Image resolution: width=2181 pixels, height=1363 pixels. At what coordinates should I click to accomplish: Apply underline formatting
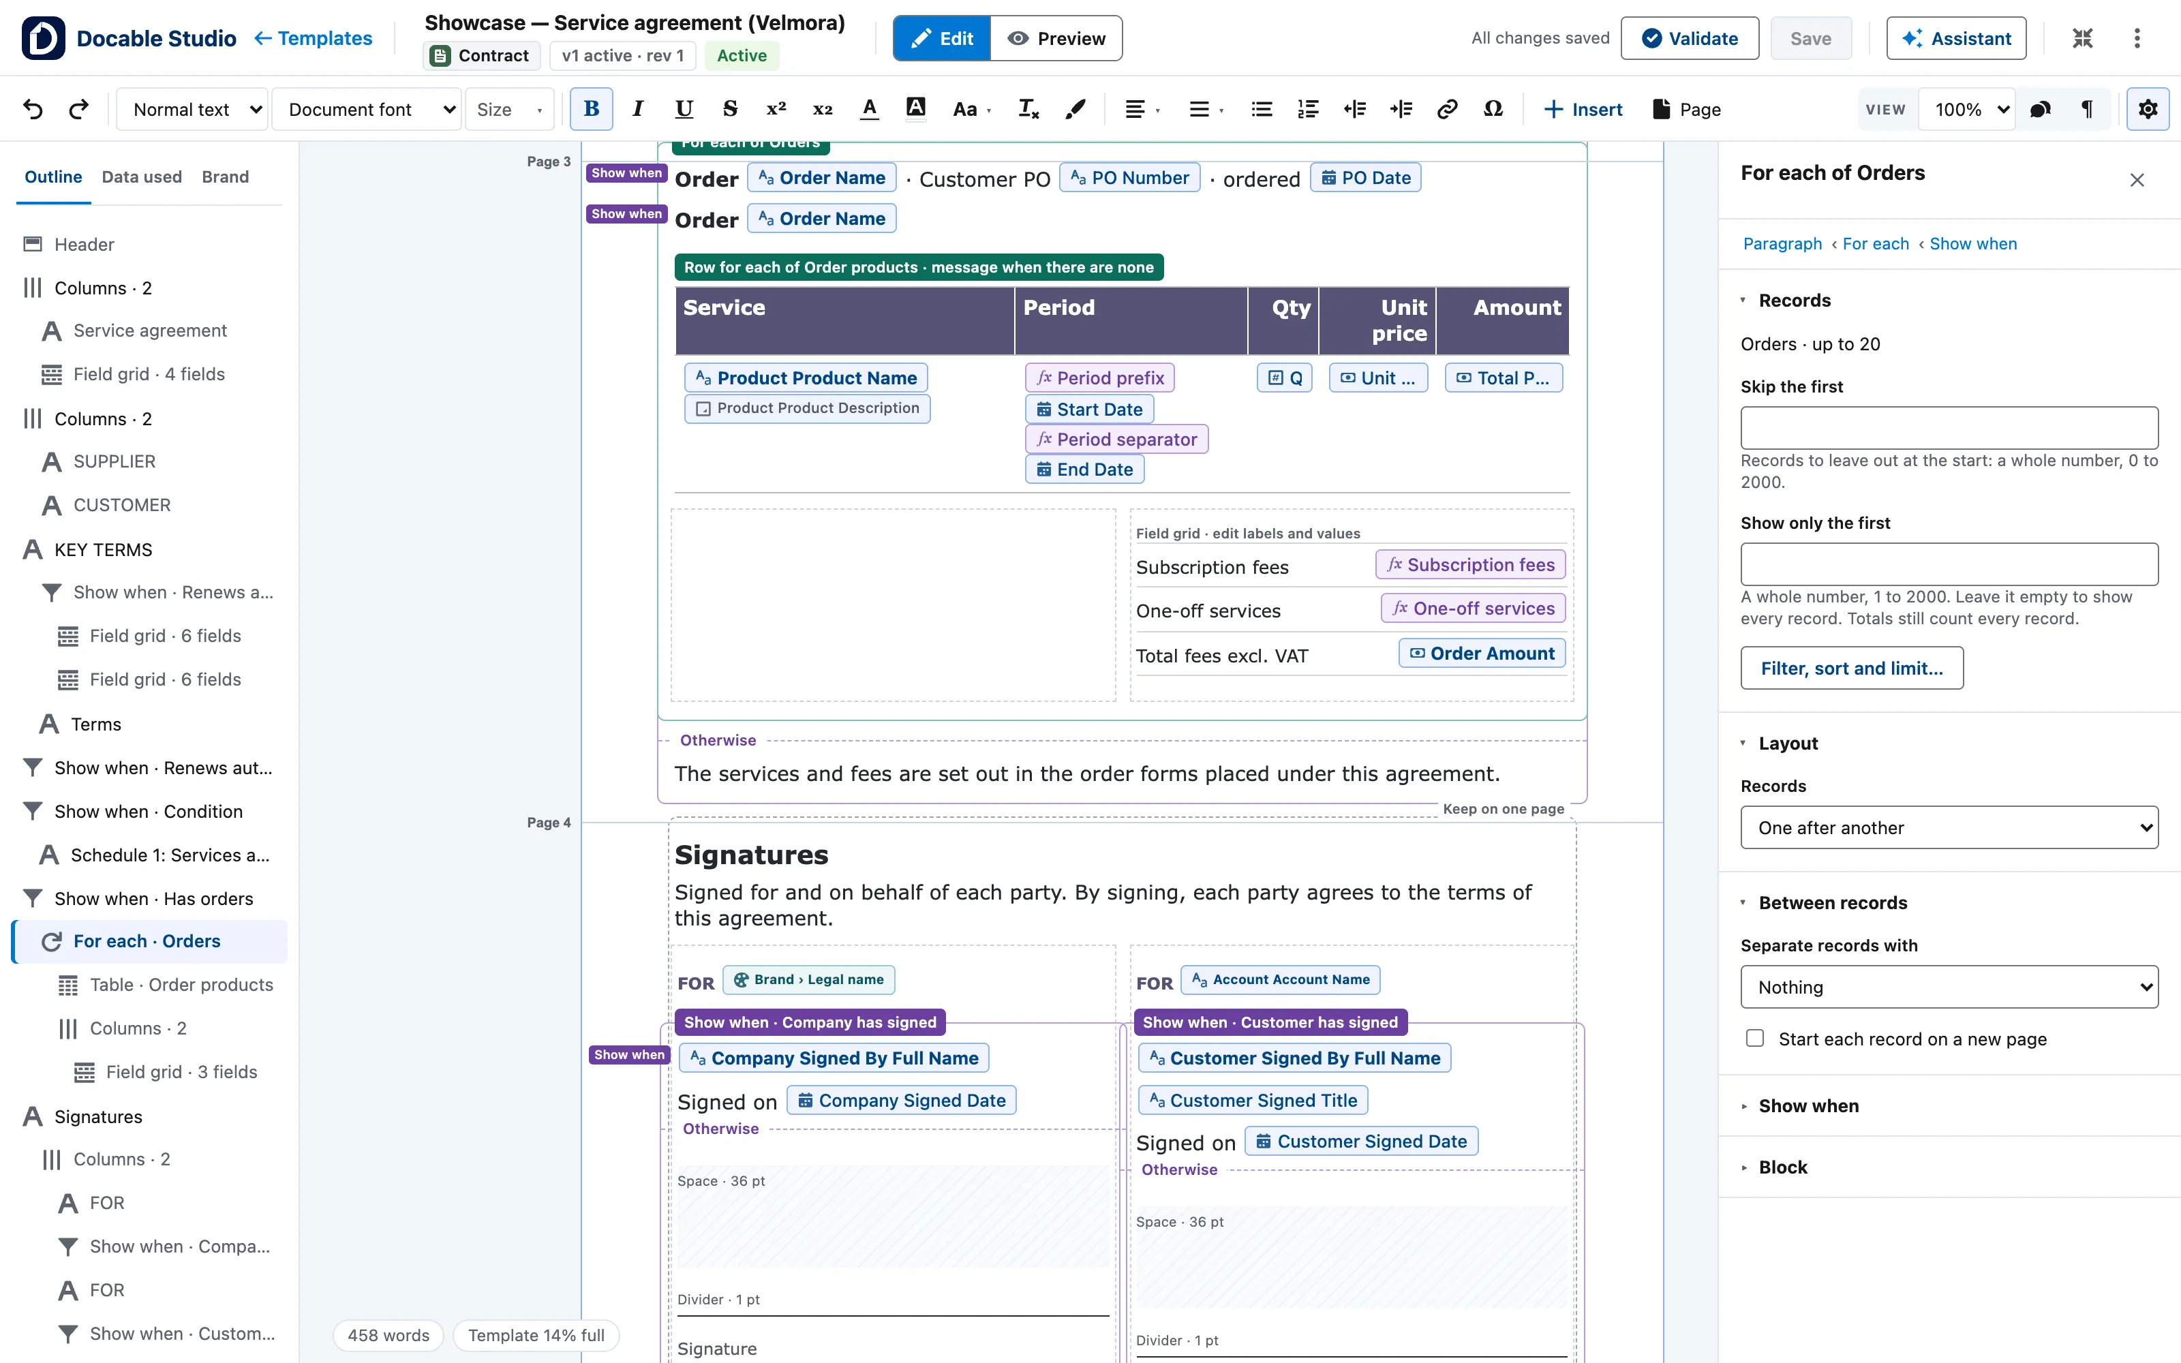tap(684, 109)
